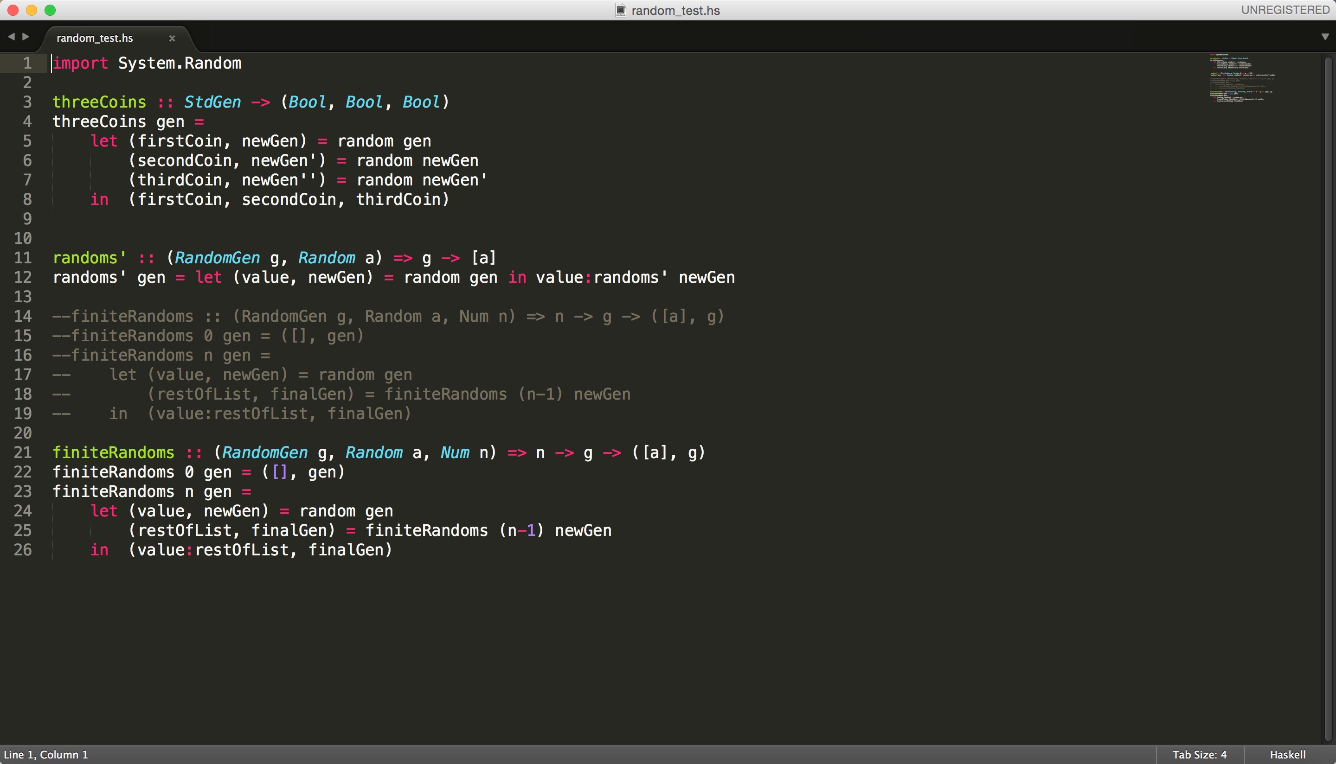The image size is (1336, 764).
Task: Click the file proxy icon in title bar
Action: click(621, 11)
